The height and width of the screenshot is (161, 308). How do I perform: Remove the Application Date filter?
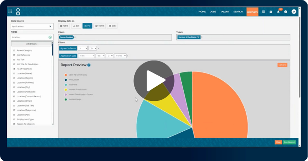coord(128,56)
